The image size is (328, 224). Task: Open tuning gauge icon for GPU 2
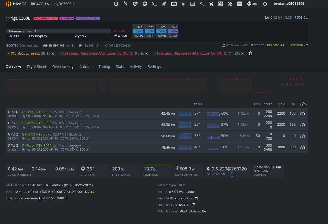[303, 136]
